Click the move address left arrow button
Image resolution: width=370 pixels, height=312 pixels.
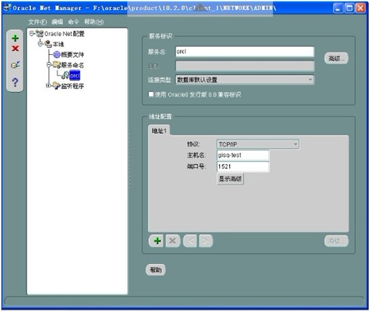pos(190,241)
